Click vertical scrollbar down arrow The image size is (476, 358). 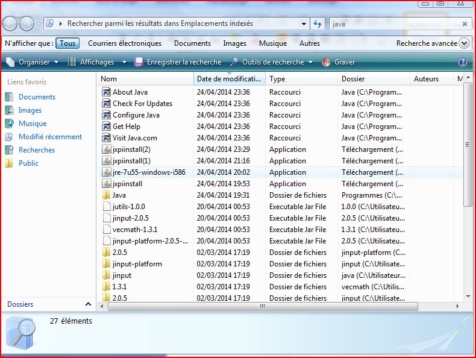coord(468,297)
